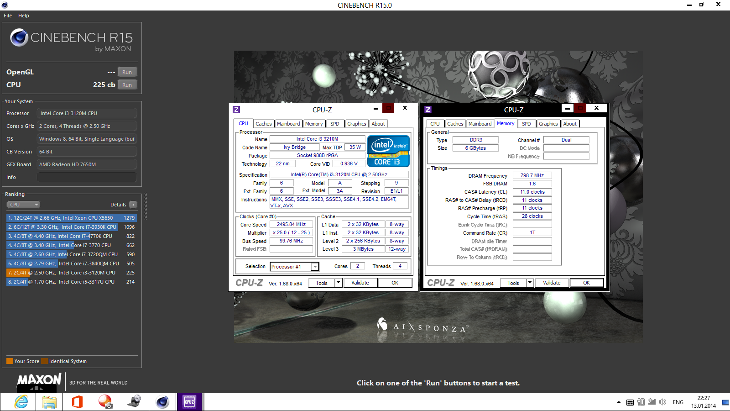Open Caches tab in right CPU-Z window
The height and width of the screenshot is (411, 730).
(455, 124)
